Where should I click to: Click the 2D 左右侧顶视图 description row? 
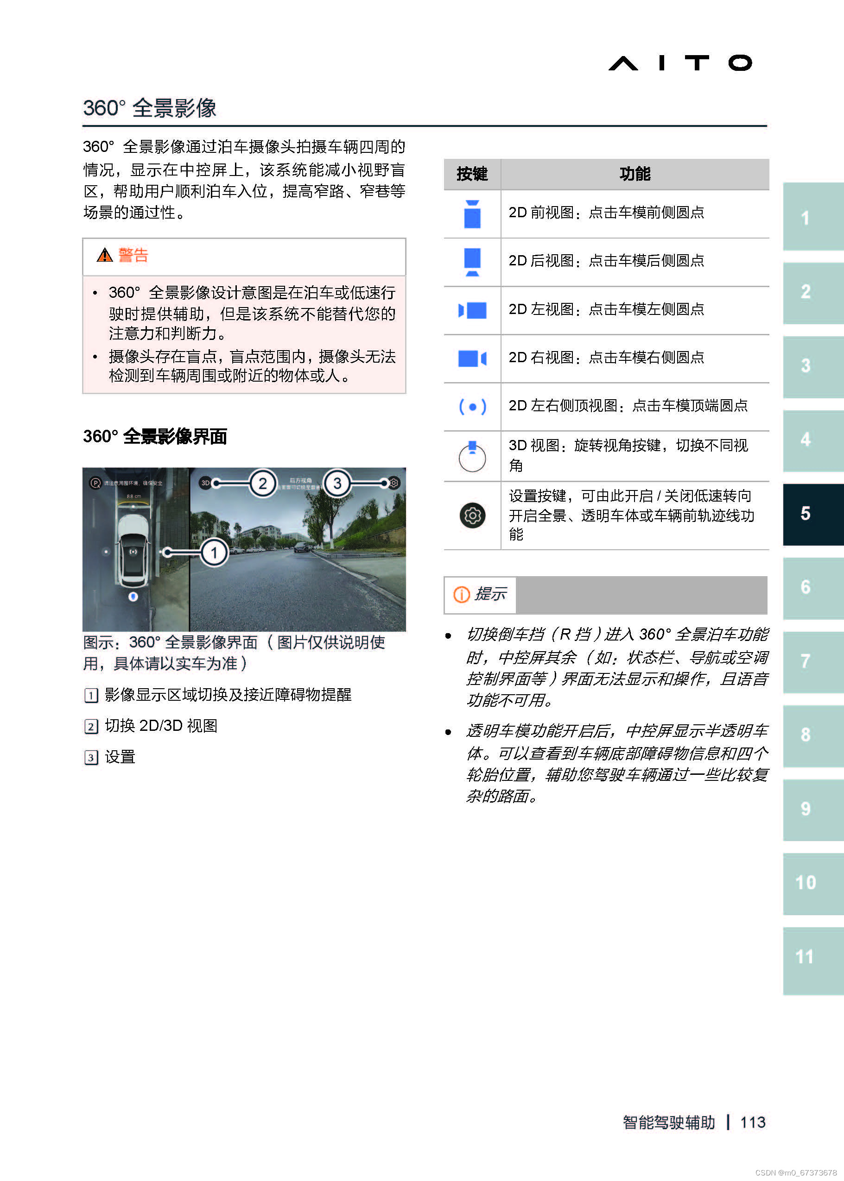pos(635,407)
